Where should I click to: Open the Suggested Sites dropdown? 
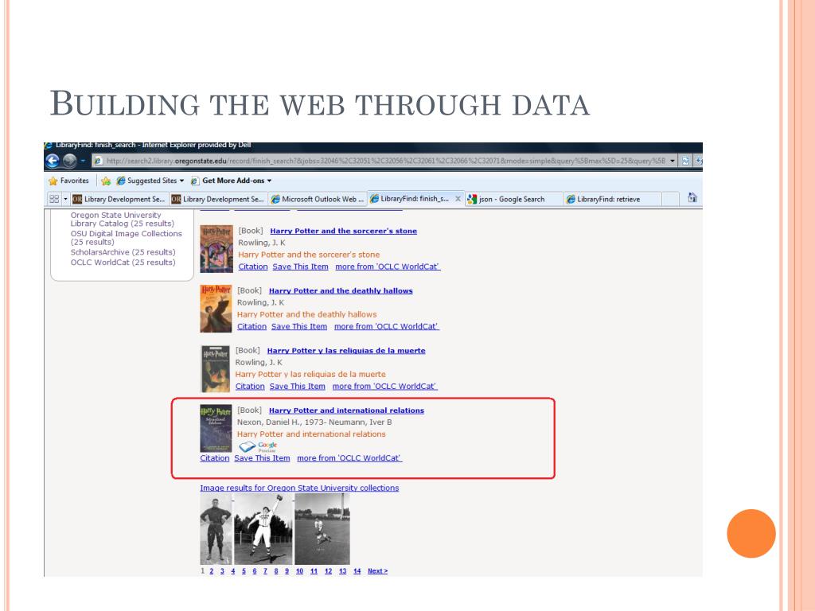pyautogui.click(x=150, y=181)
